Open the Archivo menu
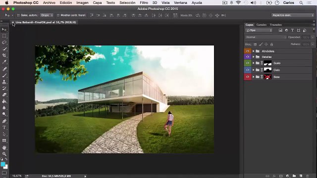This screenshot has height=178, width=317. pos(49,3)
